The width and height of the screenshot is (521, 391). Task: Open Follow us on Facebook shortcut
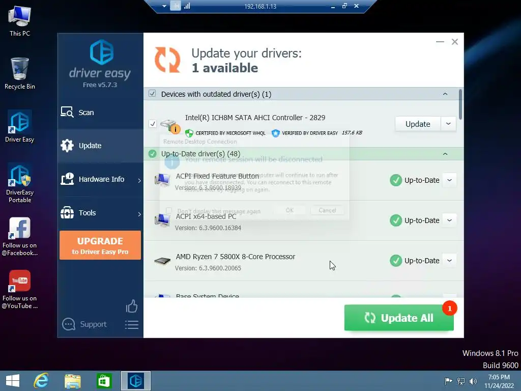[x=20, y=237]
